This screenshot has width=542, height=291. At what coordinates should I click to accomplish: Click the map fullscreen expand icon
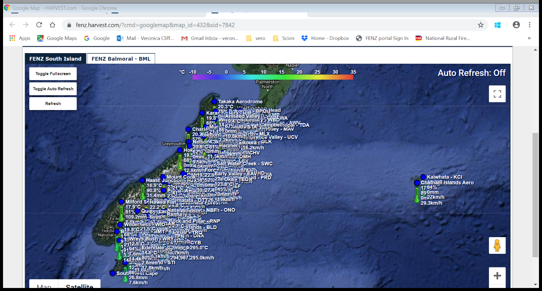pyautogui.click(x=497, y=94)
